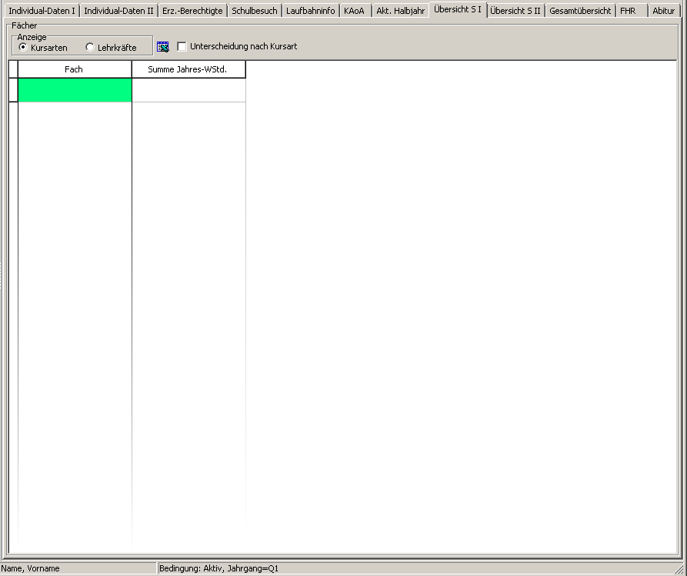
Task: Click the Fach column header
Action: pyautogui.click(x=75, y=69)
